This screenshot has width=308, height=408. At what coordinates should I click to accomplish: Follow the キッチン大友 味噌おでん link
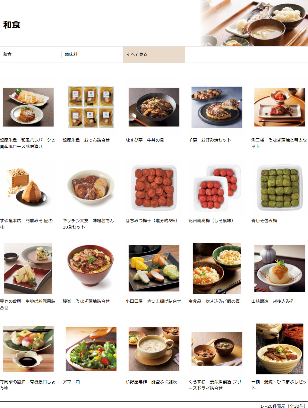click(88, 224)
